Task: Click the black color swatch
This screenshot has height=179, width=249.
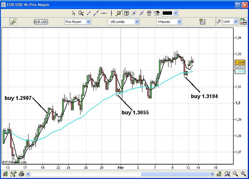Action: point(167,13)
